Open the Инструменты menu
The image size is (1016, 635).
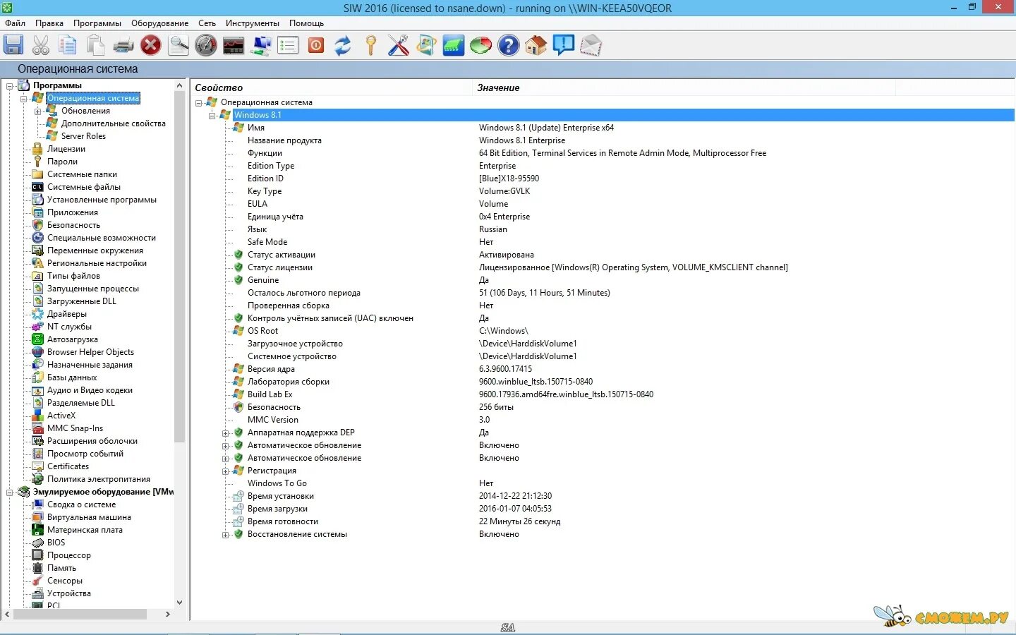253,23
